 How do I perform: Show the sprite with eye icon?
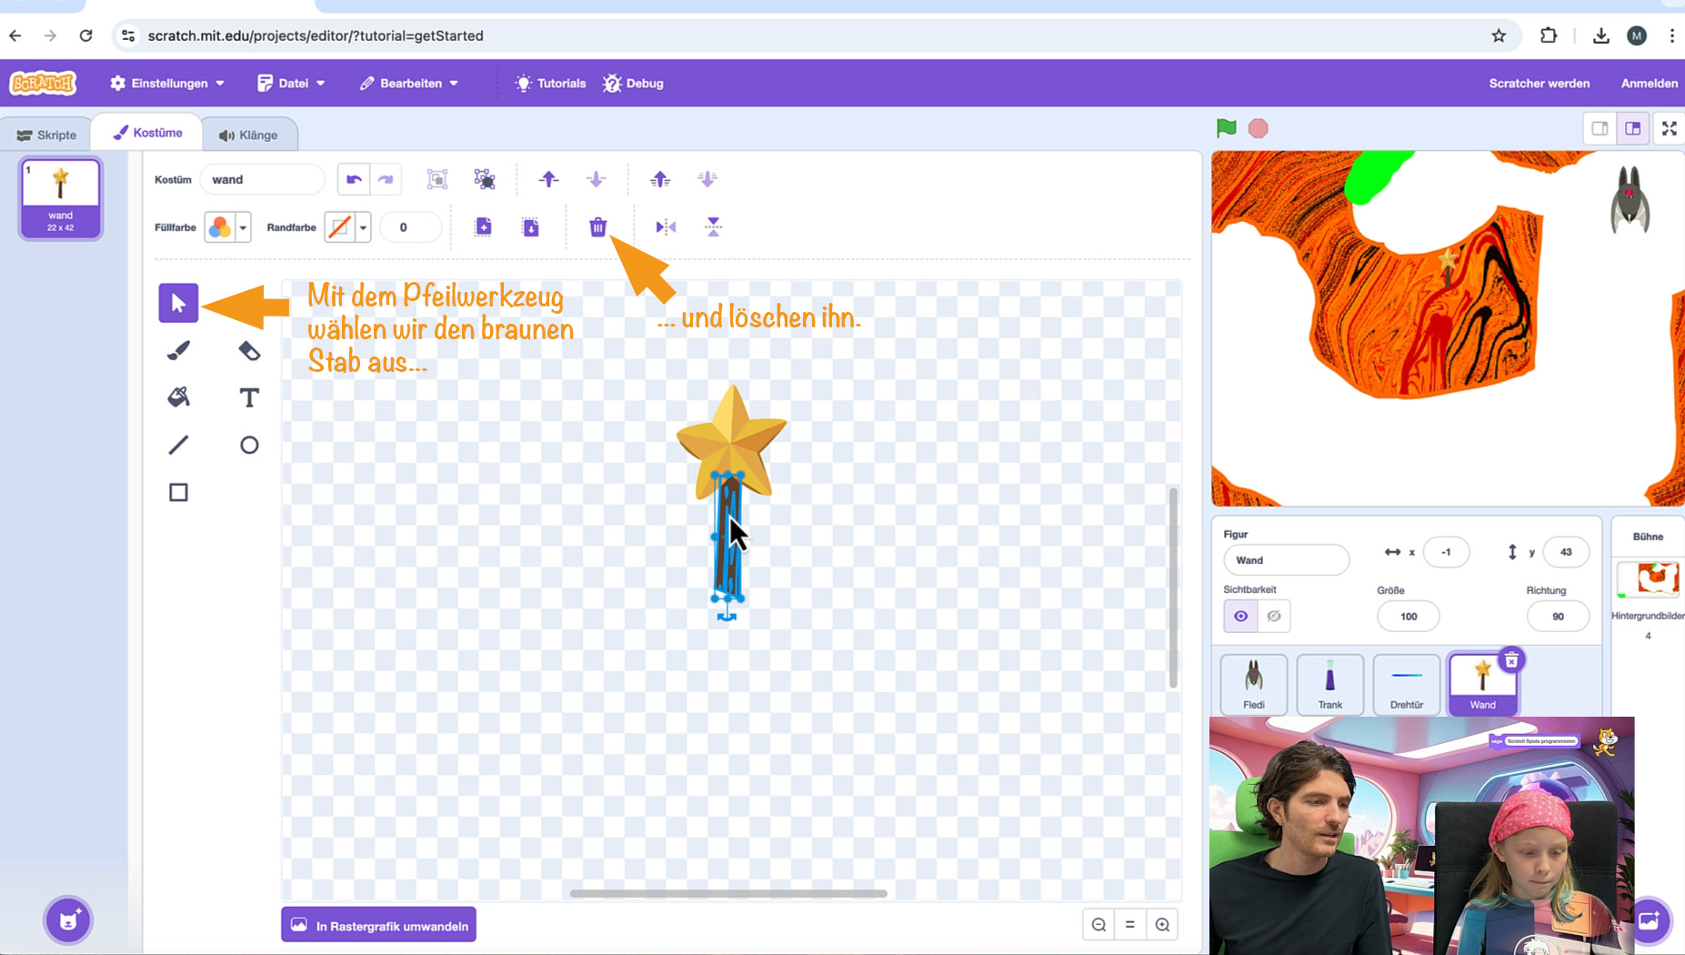click(1240, 616)
